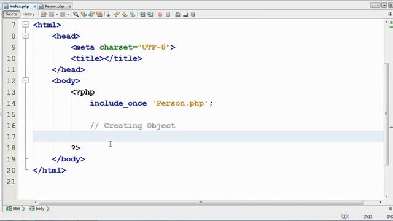Viewport: 393px width, 221px height.
Task: Click the 'Person.php' string on line 14
Action: (x=180, y=103)
